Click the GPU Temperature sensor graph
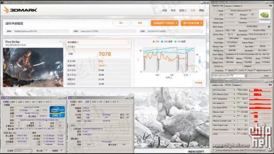The height and width of the screenshot is (154, 274). point(260,99)
